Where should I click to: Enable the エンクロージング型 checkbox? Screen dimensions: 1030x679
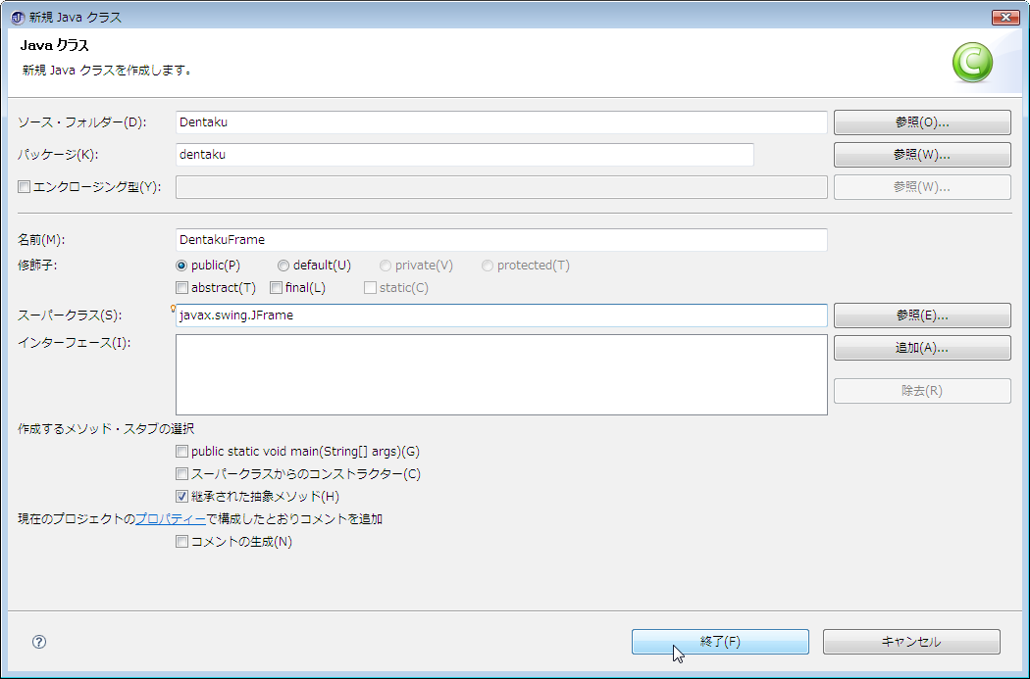click(25, 187)
